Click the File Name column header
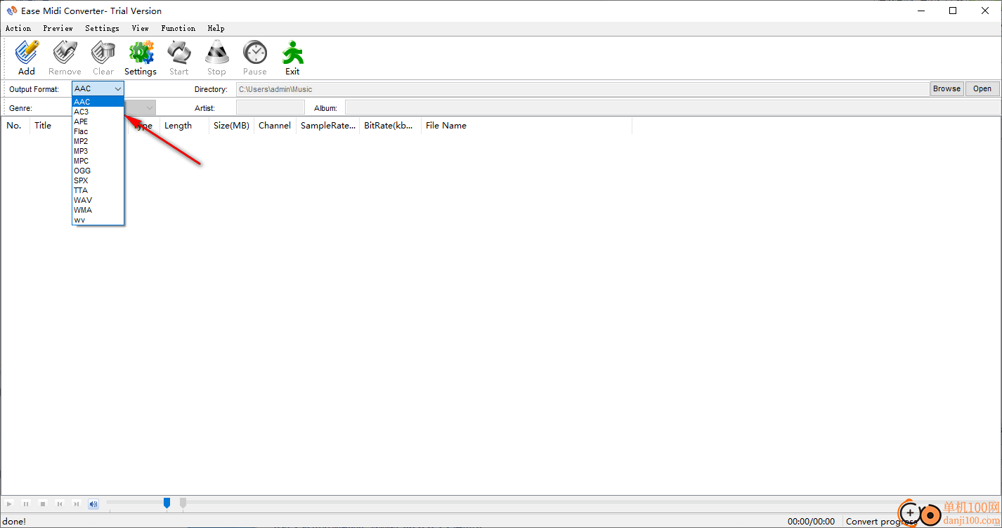Screen dimensions: 1002x528 coord(526,126)
